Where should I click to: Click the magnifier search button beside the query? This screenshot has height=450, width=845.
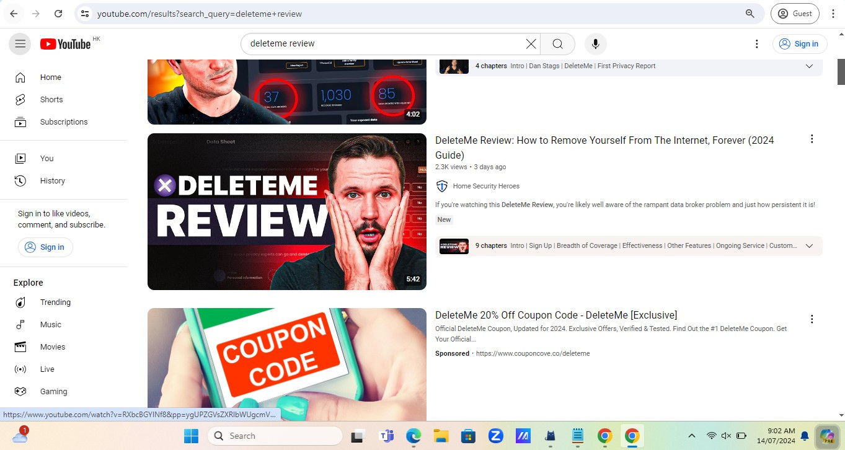(557, 43)
